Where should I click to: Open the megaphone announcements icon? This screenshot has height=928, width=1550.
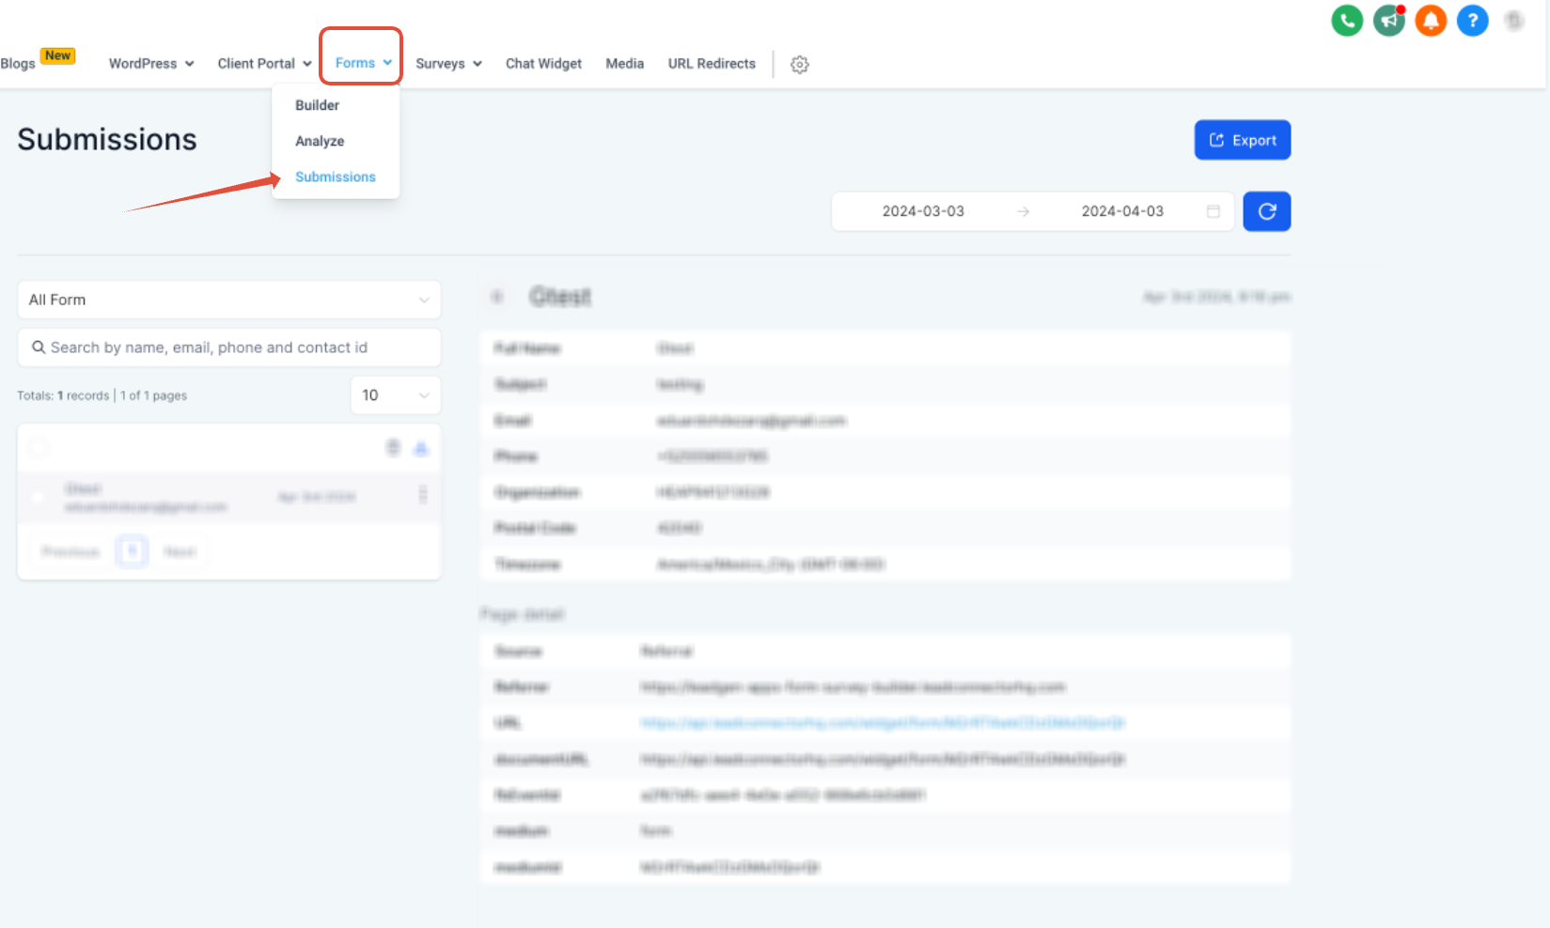pos(1388,21)
